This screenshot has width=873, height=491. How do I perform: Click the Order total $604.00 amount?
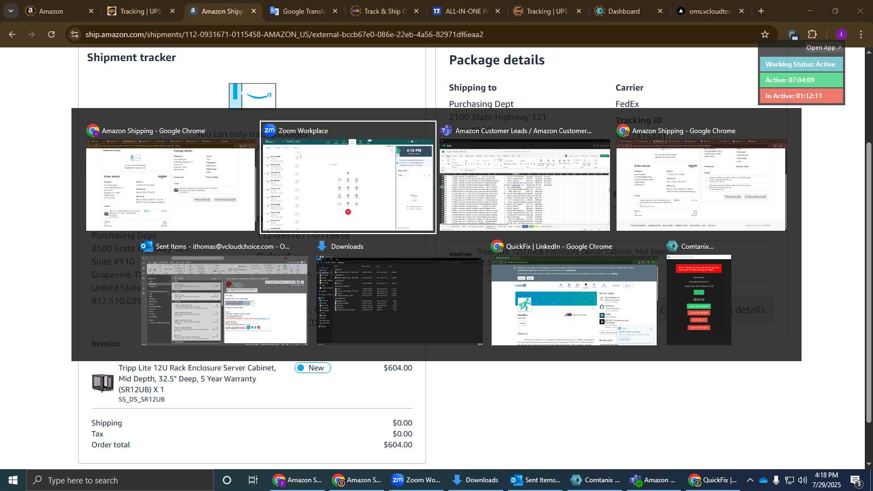[398, 445]
